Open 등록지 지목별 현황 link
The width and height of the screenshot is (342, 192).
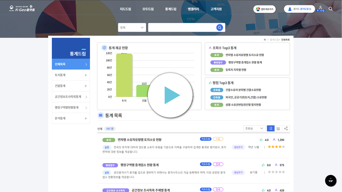point(236,70)
